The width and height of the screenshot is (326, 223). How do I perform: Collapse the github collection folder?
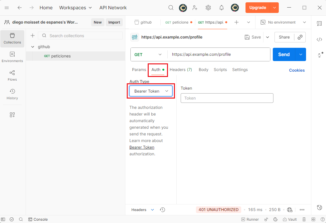(x=33, y=47)
